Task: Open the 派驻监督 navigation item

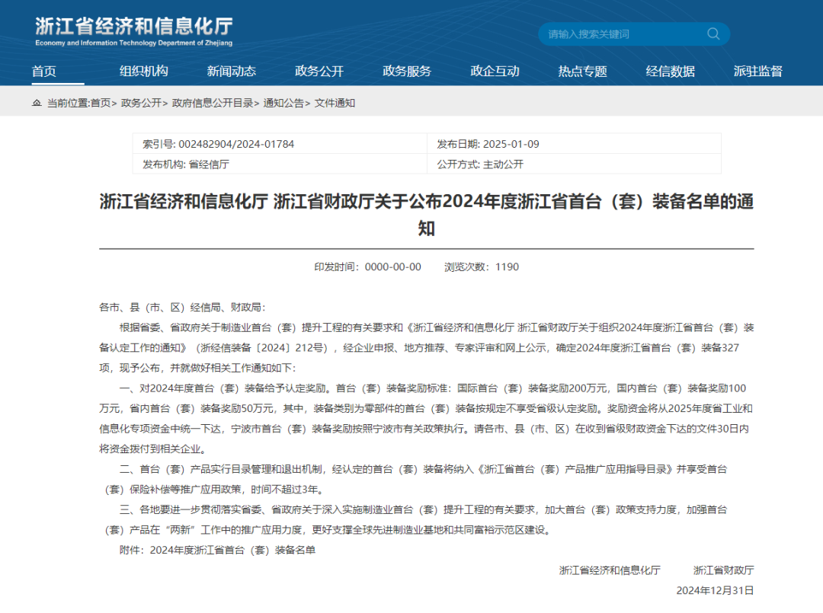Action: click(x=757, y=71)
